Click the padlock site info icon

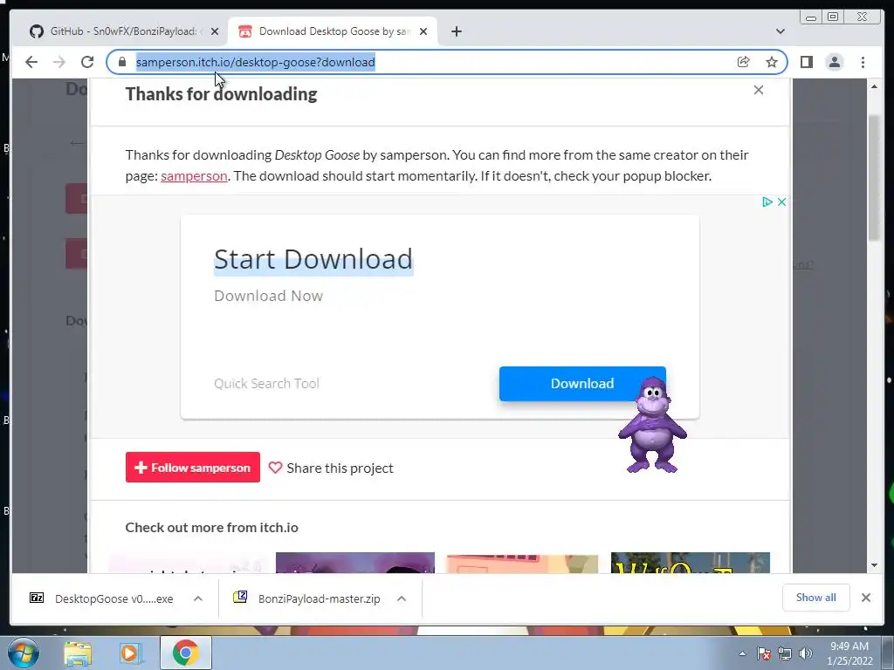click(122, 62)
